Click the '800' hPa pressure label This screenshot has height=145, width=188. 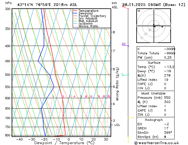click(8, 135)
